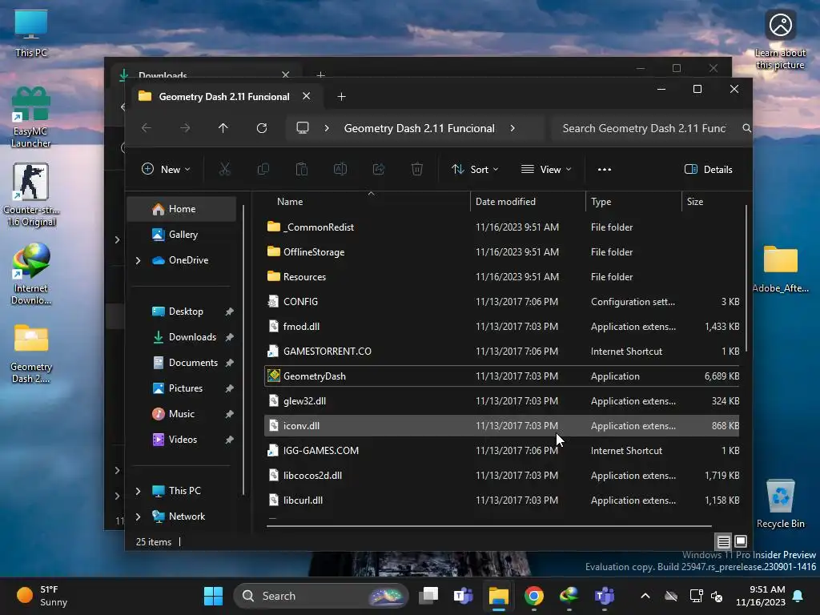This screenshot has height=615, width=820.
Task: Navigate back with the left arrow
Action: [x=147, y=128]
